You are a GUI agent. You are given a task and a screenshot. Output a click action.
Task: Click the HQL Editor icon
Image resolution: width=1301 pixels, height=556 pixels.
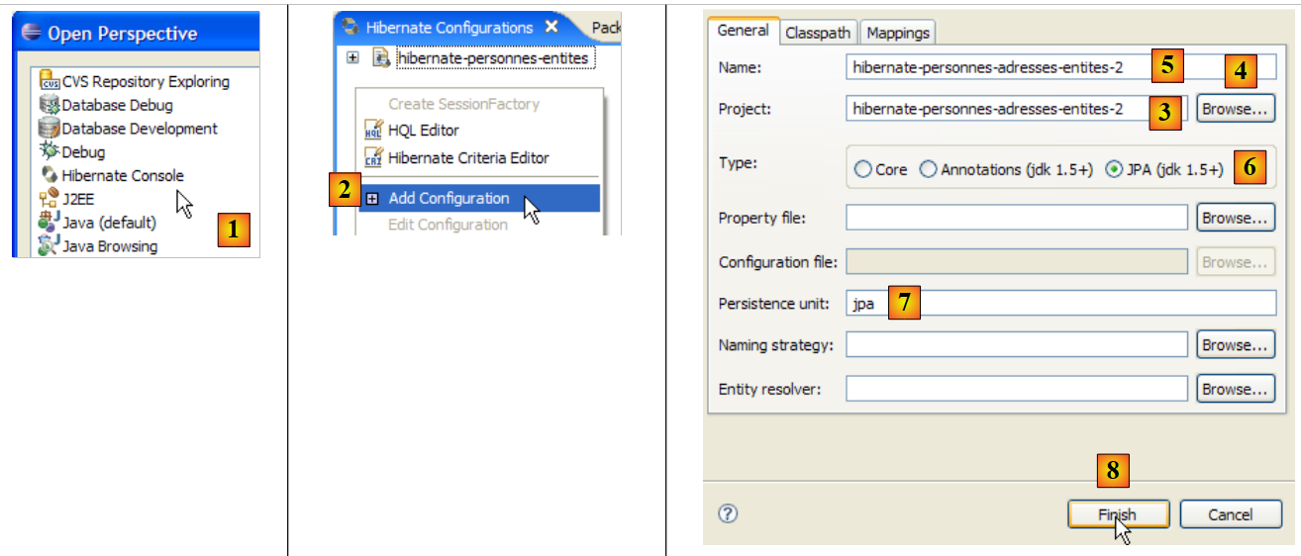(373, 131)
